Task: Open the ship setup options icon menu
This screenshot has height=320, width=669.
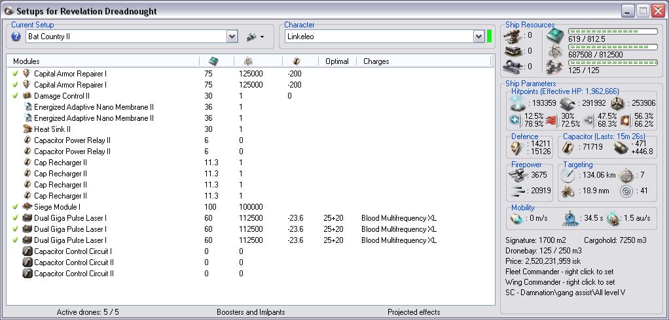Action: [x=255, y=37]
